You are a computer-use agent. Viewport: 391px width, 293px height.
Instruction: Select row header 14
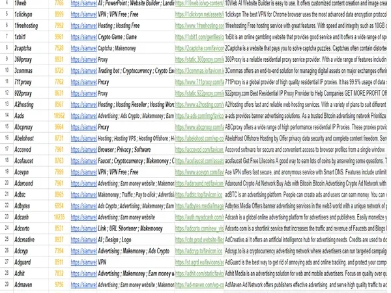[7, 115]
